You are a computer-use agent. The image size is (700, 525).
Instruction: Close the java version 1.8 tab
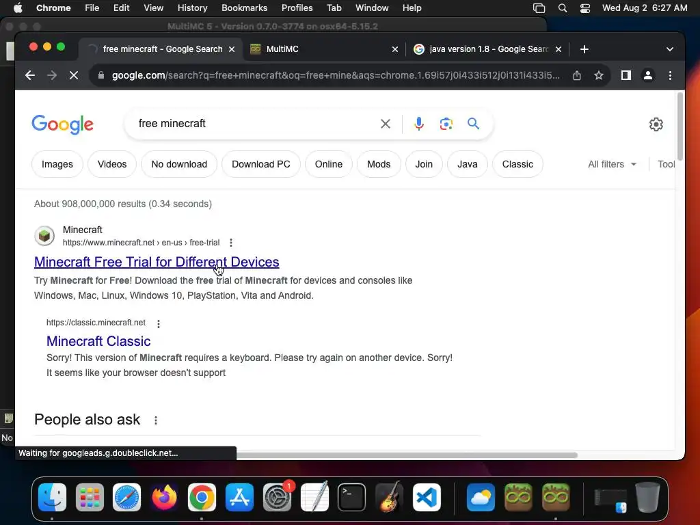pyautogui.click(x=558, y=49)
